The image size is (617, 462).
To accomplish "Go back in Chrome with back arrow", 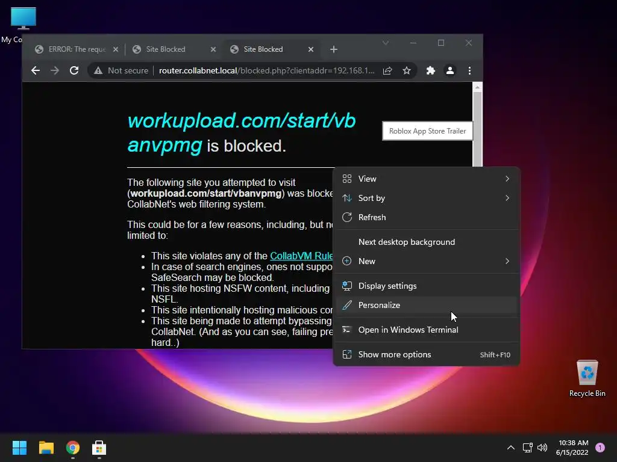I will click(36, 71).
